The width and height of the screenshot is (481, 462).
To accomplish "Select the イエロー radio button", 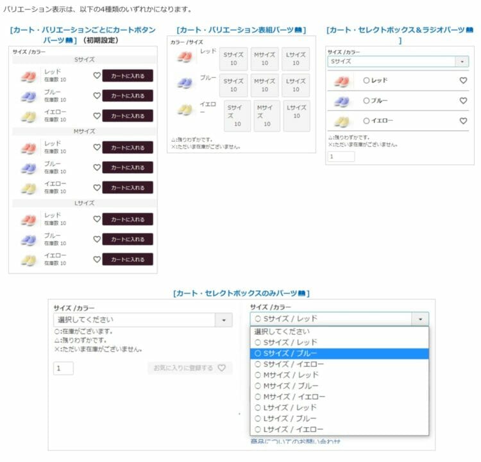I will point(366,121).
